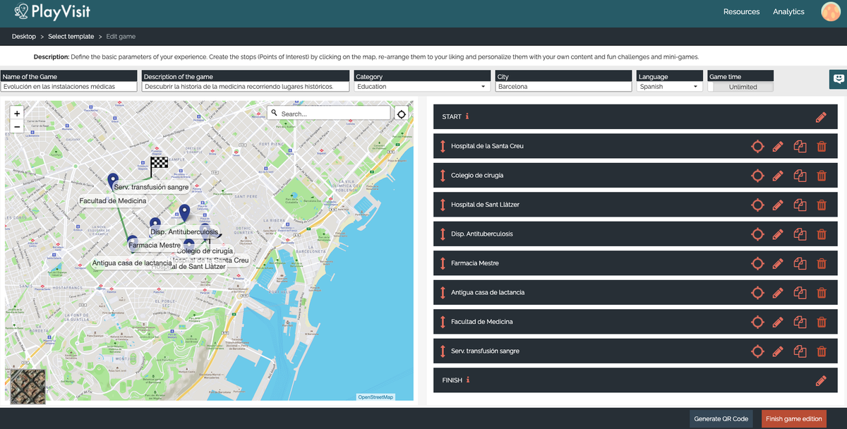Select the Serv. transfusión sangre map label

[x=151, y=187]
